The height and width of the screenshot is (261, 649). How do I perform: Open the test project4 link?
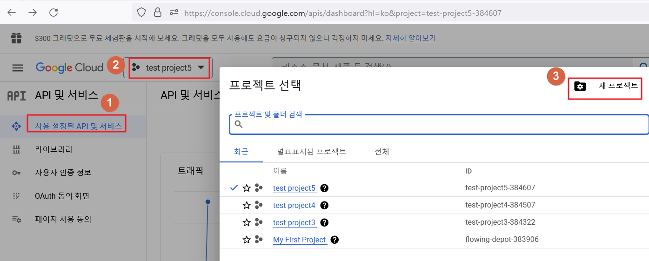[x=294, y=205]
